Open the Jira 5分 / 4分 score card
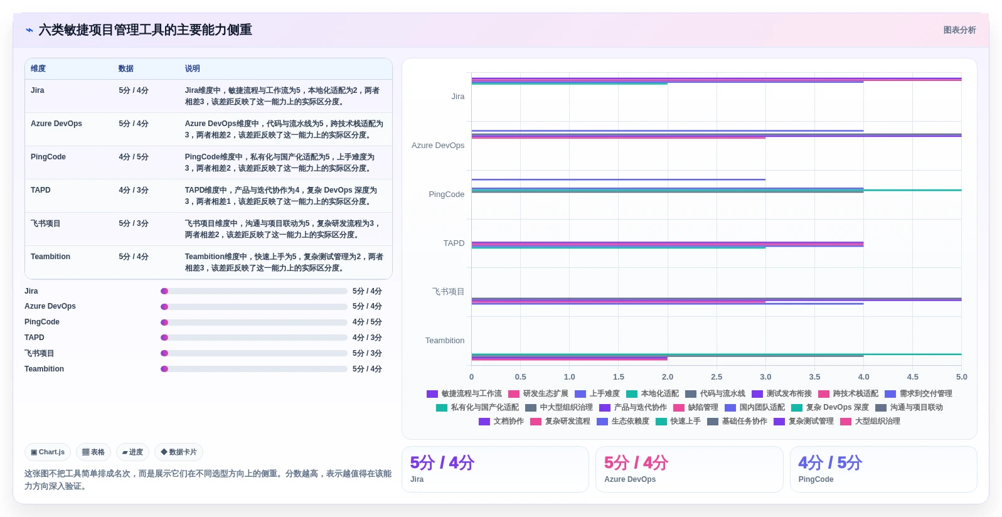The height and width of the screenshot is (517, 1002). tap(495, 469)
